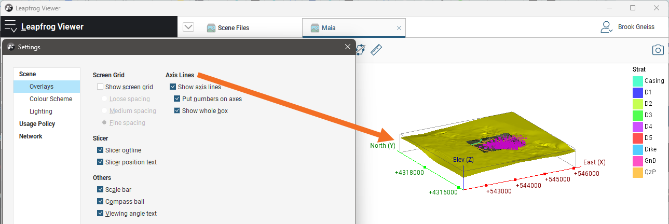Select the Fine spacing radio button
This screenshot has width=669, height=224.
(x=105, y=122)
